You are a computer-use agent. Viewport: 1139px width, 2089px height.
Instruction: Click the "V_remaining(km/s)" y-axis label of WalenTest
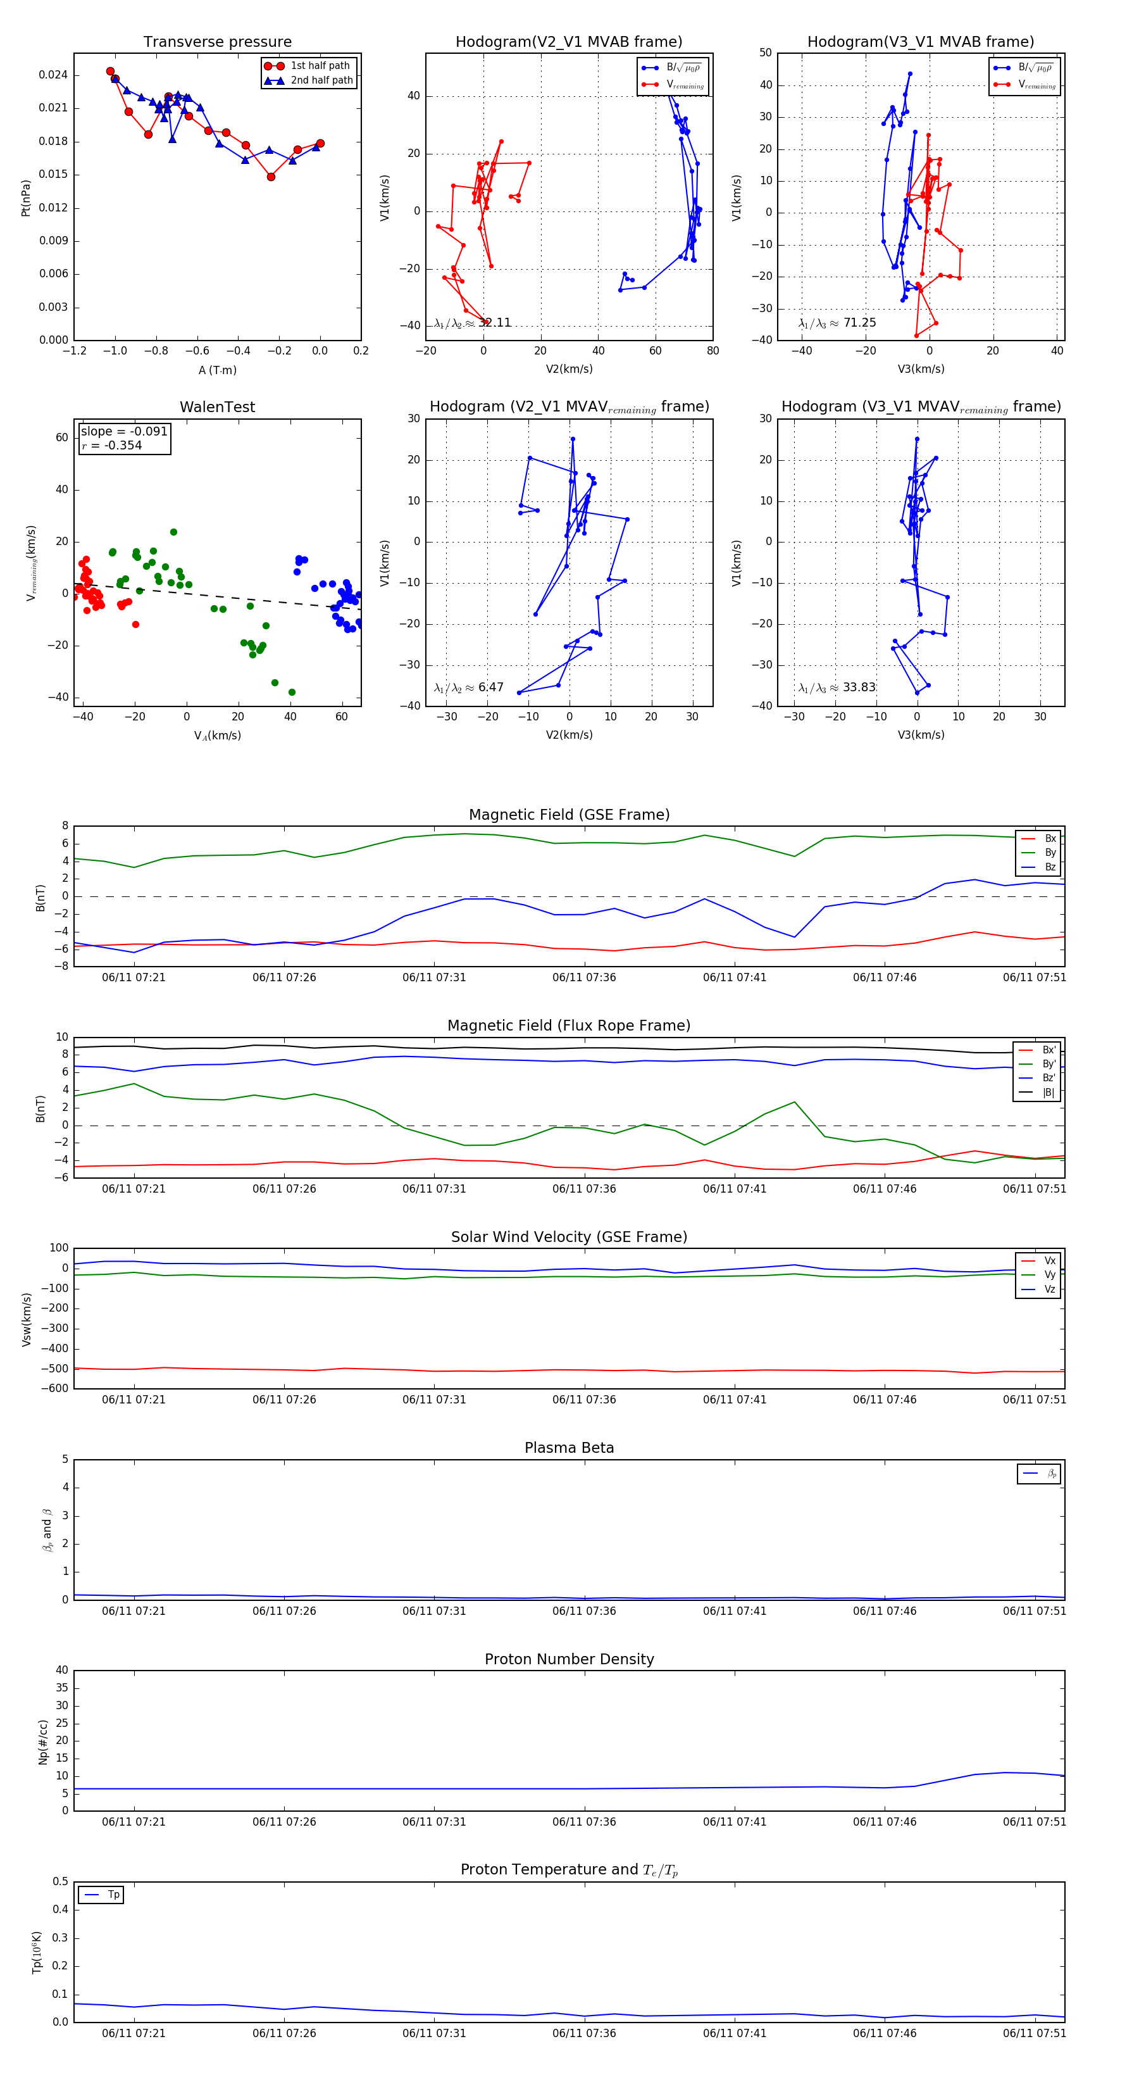tap(31, 563)
